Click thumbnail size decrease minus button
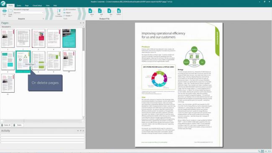Image resolution: width=272 pixels, height=153 pixels. (x=2, y=121)
